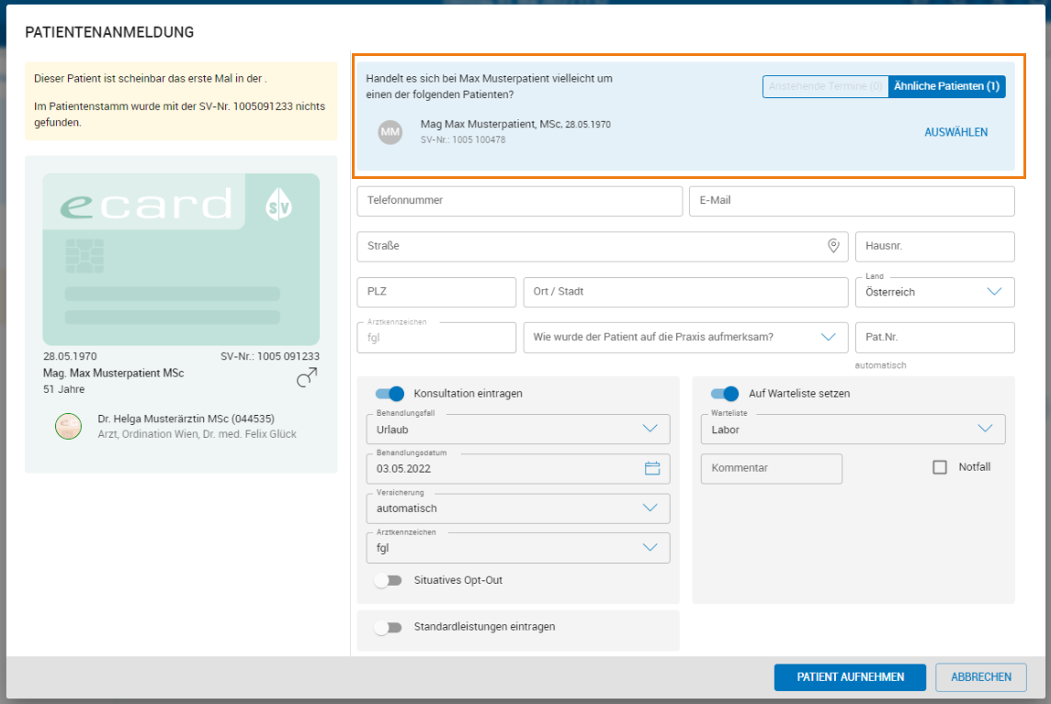Viewport: 1051px width, 704px height.
Task: Click the male gender symbol icon
Action: (x=307, y=377)
